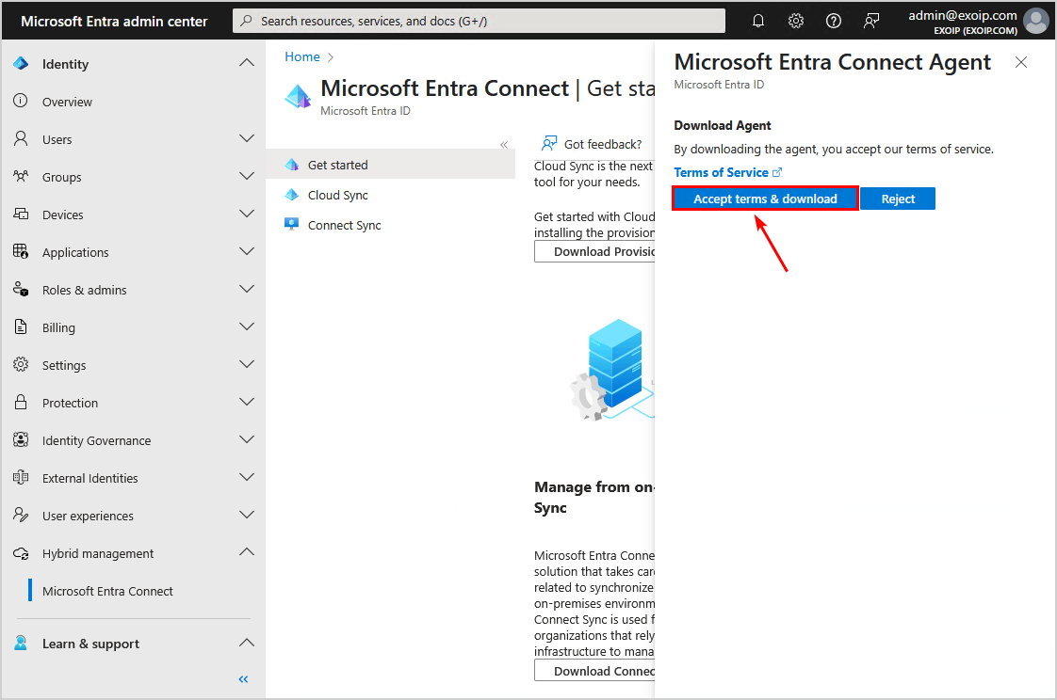
Task: Select the Protection shield icon
Action: (21, 402)
